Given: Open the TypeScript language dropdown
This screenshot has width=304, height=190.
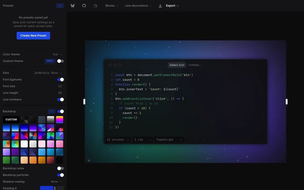Looking at the screenshot, I should tap(169, 140).
